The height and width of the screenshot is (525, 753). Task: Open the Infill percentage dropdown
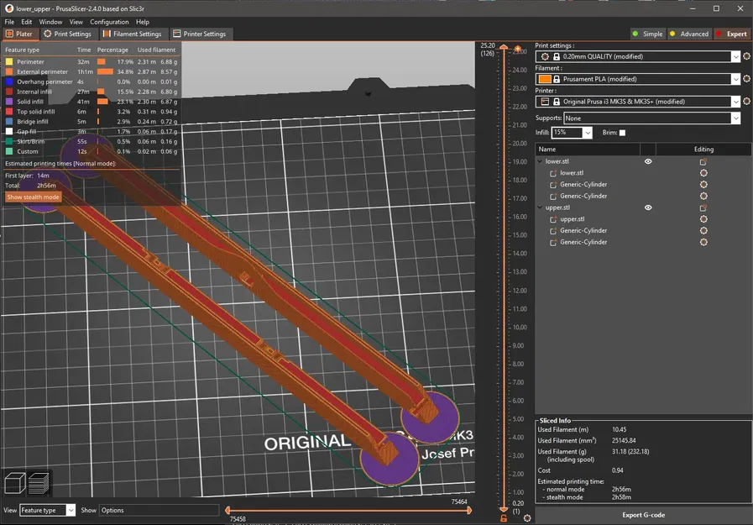coord(587,133)
